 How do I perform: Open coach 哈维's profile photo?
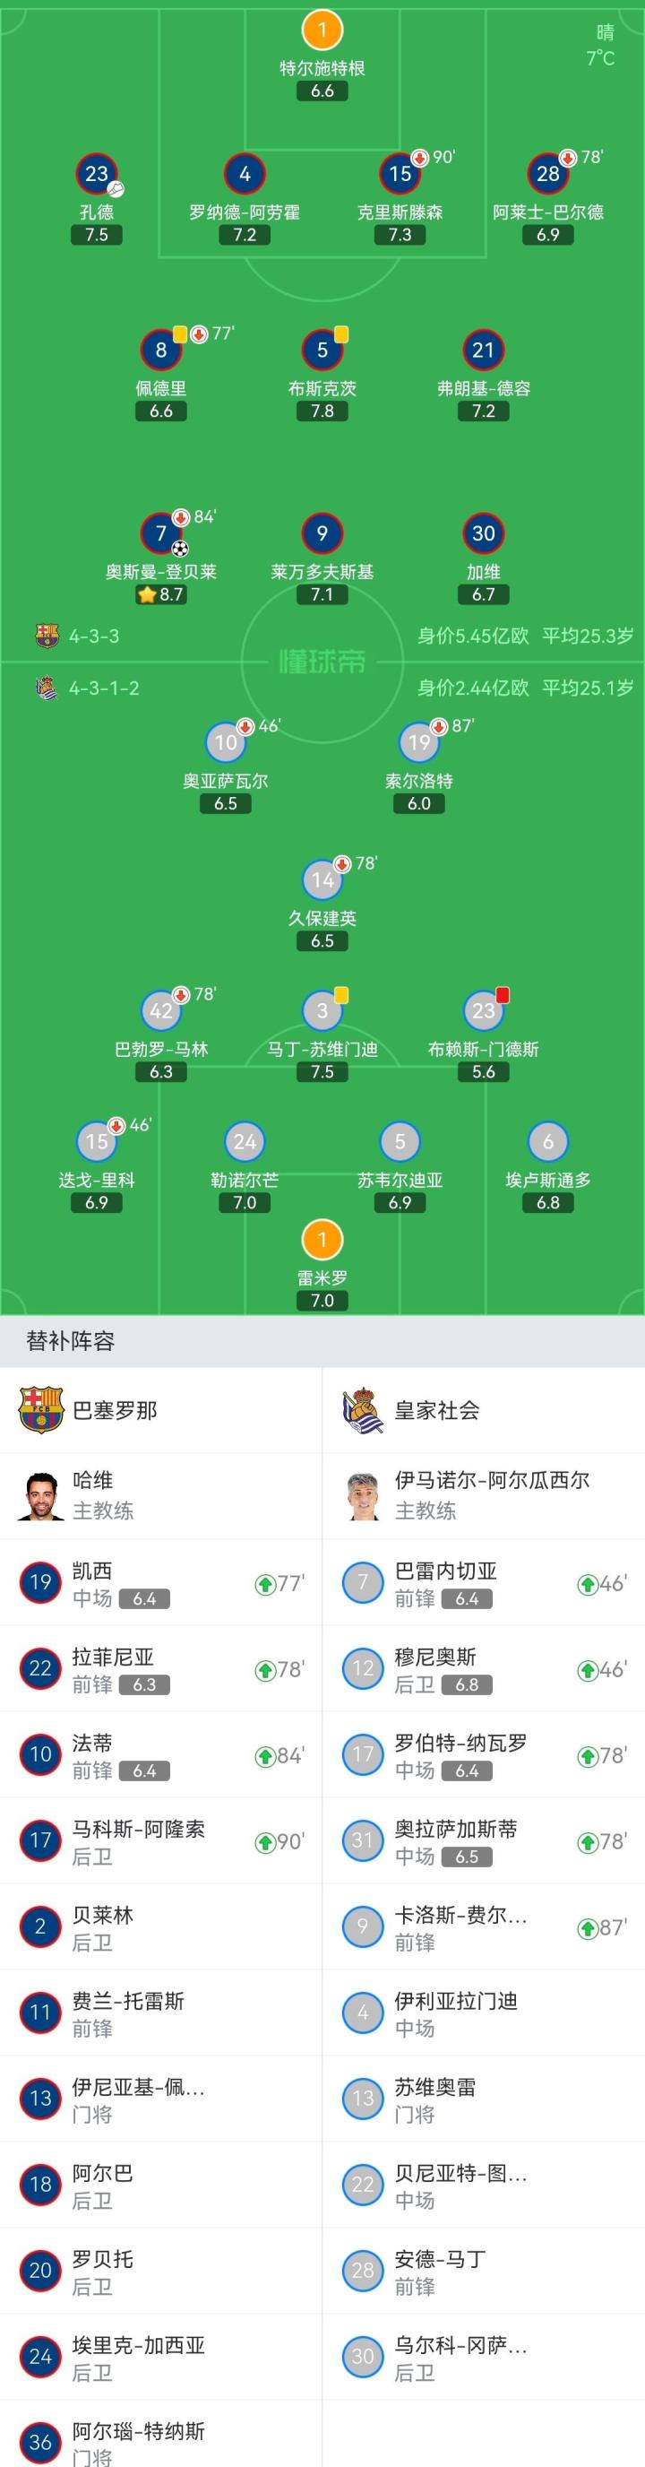(x=40, y=1495)
